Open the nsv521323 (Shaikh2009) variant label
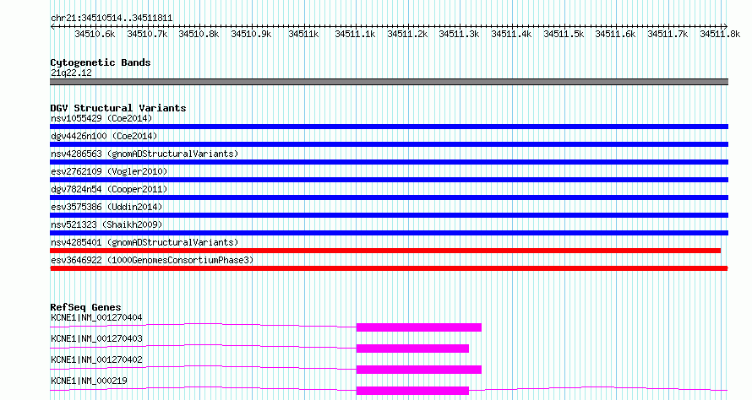752x400 pixels. 106,224
